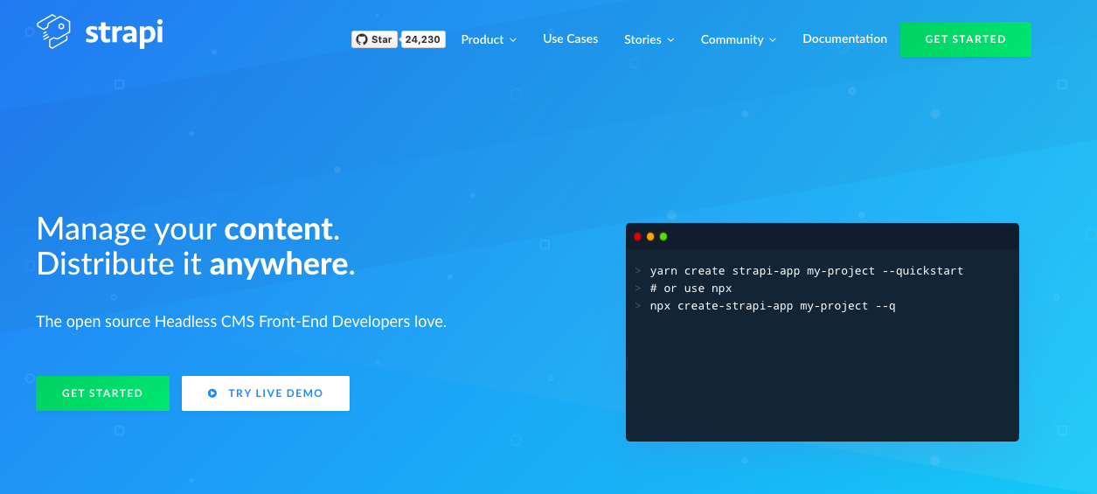Screen dimensions: 1097x494
Task: Expand the Product dropdown menu
Action: click(x=489, y=39)
